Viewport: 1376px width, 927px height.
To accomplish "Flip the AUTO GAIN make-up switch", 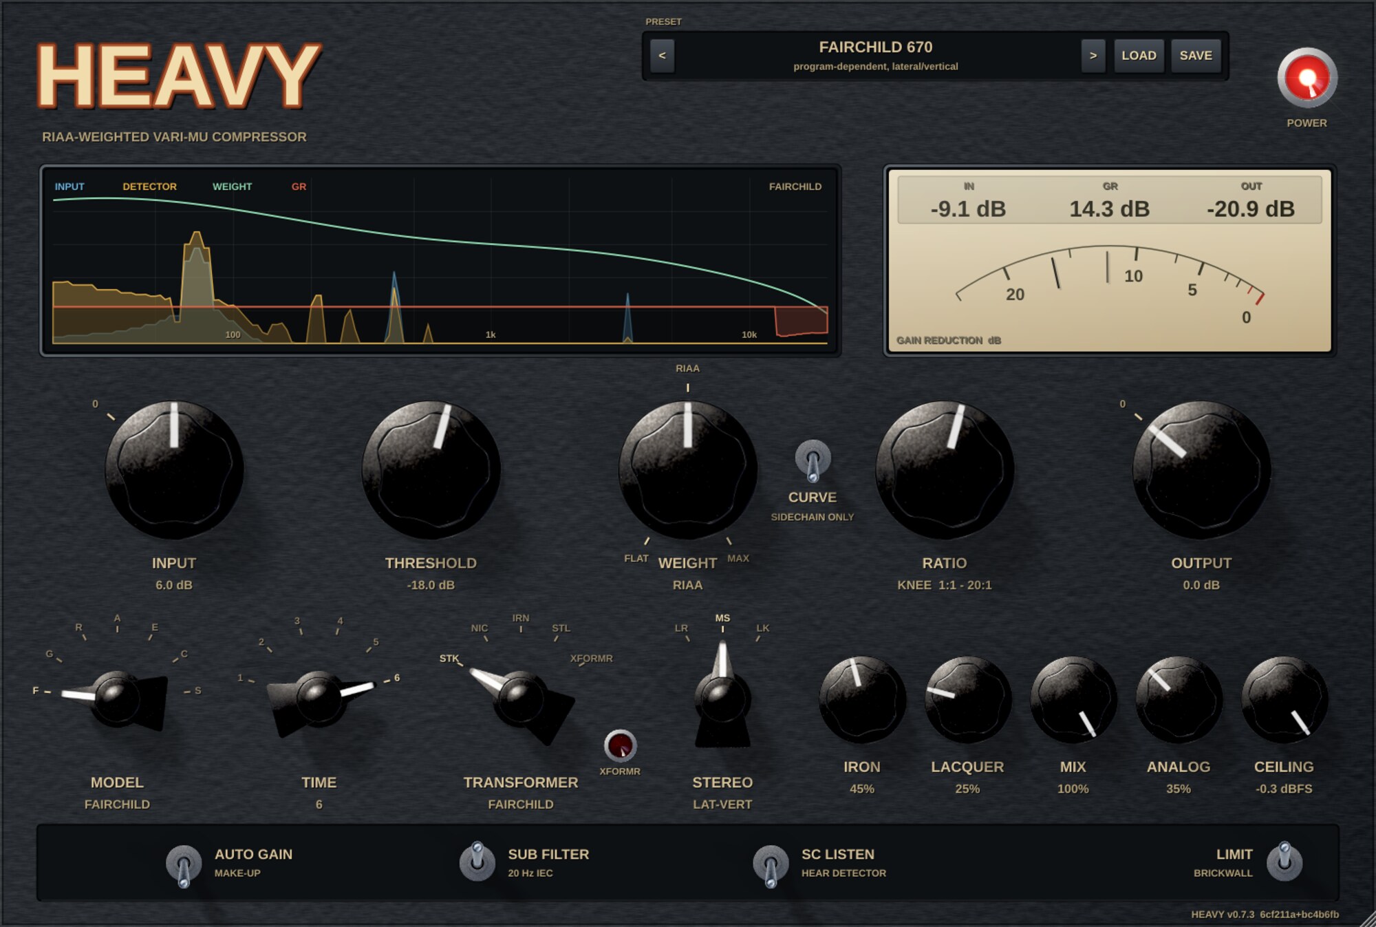I will click(x=184, y=864).
